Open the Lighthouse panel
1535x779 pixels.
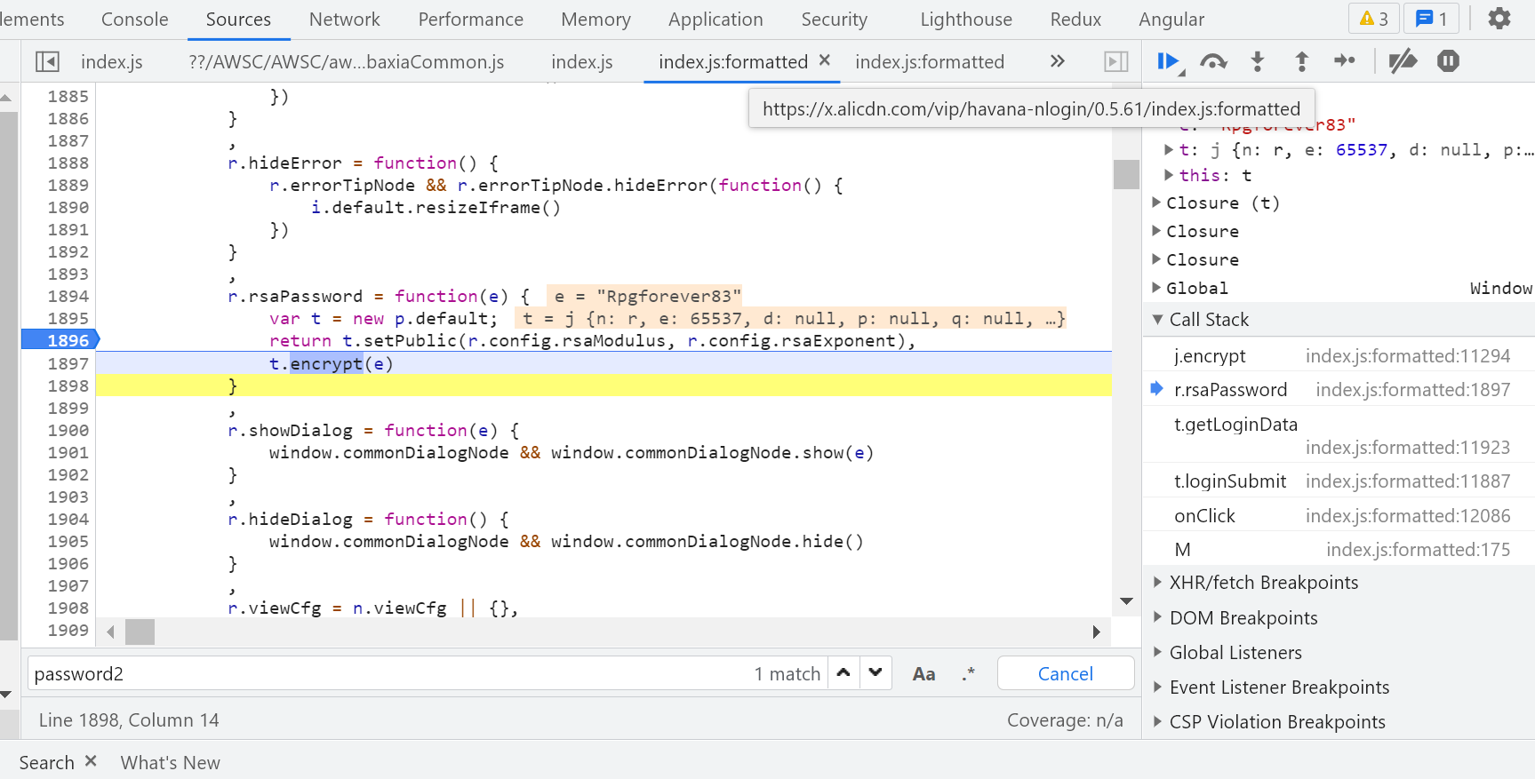click(966, 20)
